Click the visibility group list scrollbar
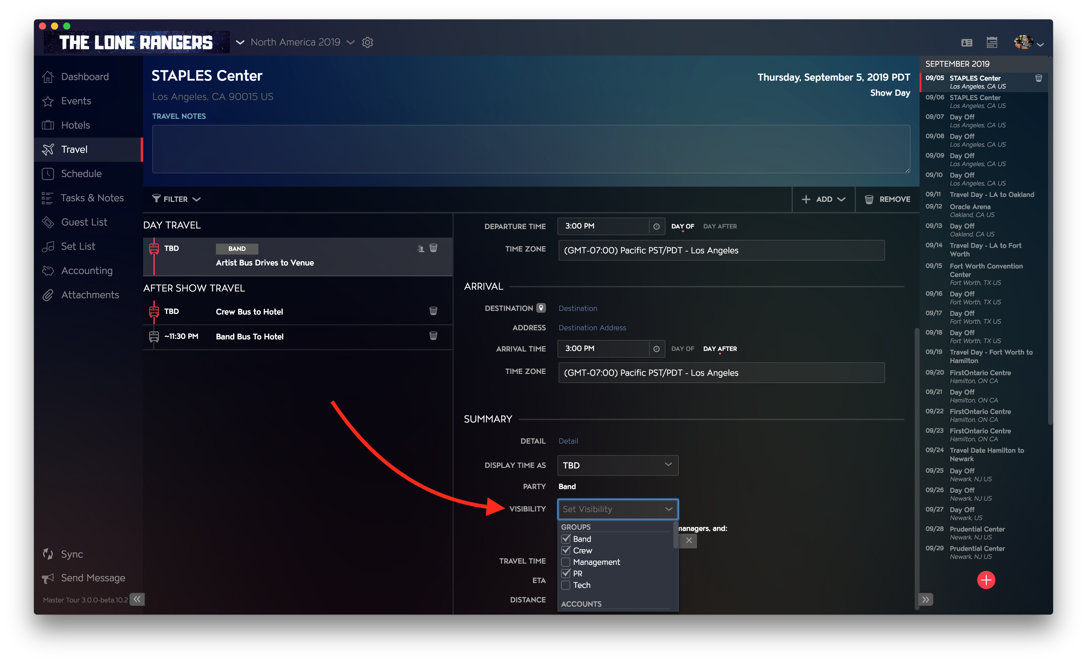 (675, 535)
